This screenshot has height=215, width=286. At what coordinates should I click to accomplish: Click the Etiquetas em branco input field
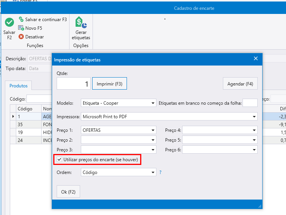(x=250, y=103)
